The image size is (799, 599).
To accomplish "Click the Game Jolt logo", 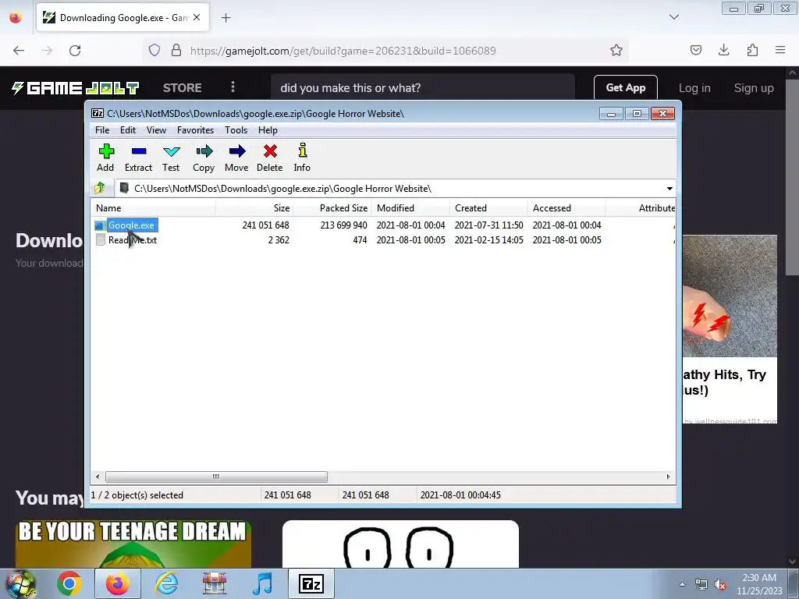I will click(75, 88).
